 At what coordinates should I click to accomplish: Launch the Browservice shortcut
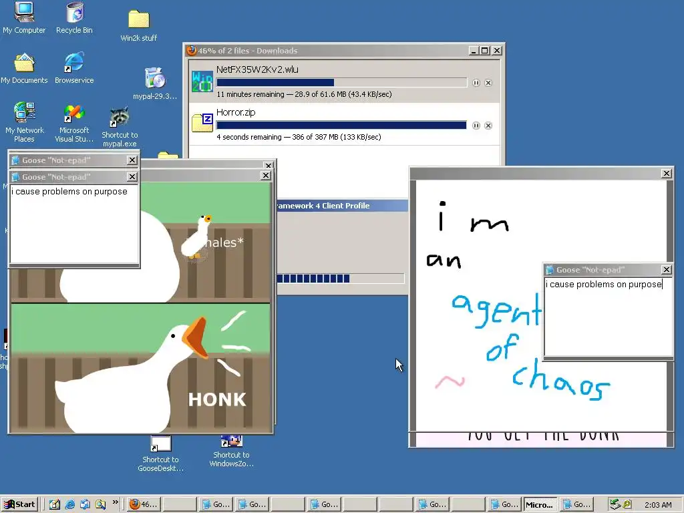[x=74, y=68]
